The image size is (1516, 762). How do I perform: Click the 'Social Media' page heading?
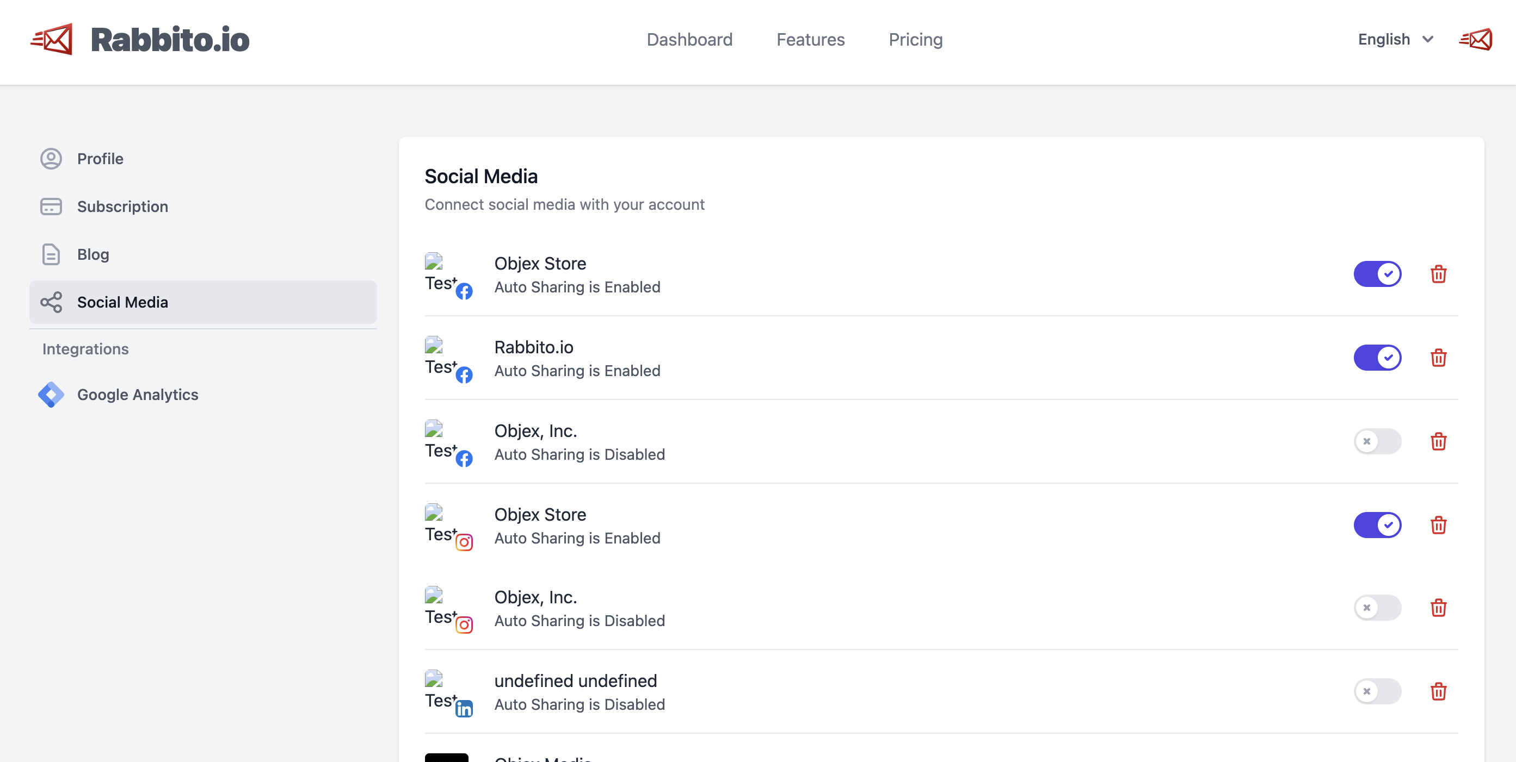481,177
